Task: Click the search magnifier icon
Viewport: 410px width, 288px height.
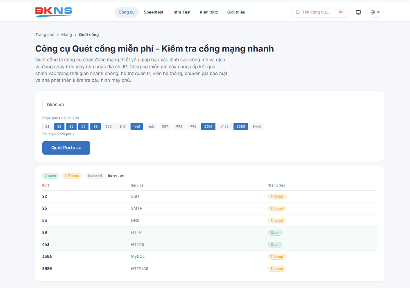Action: coord(297,12)
